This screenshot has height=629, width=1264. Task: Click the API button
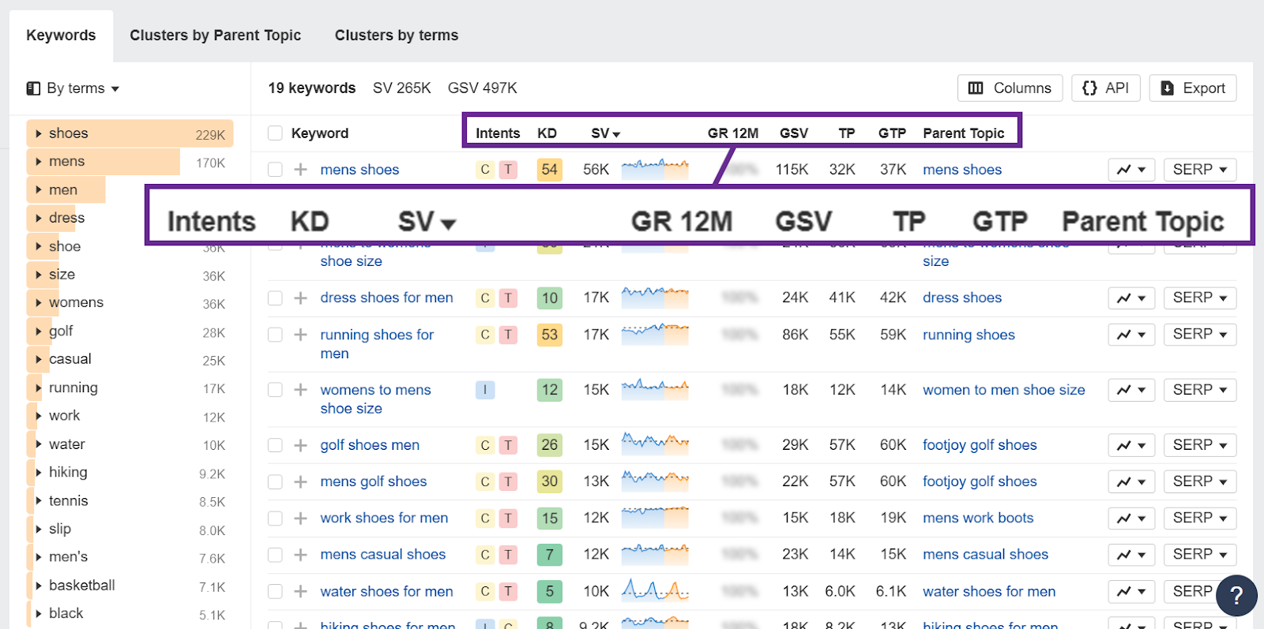tap(1106, 88)
